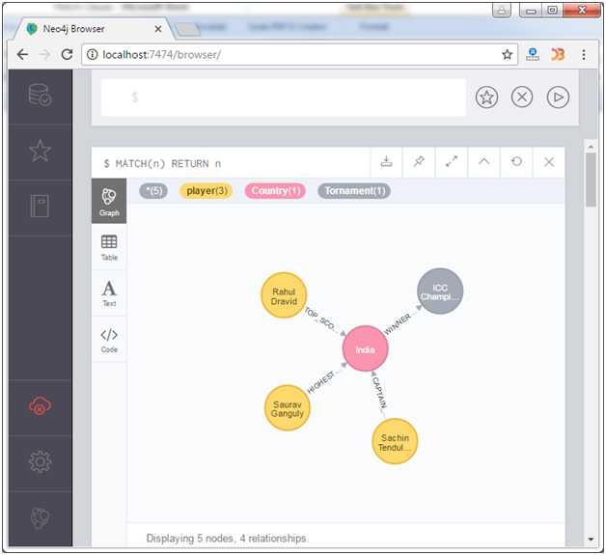Expand result frame to fullscreen
This screenshot has width=606, height=555.
pyautogui.click(x=451, y=162)
